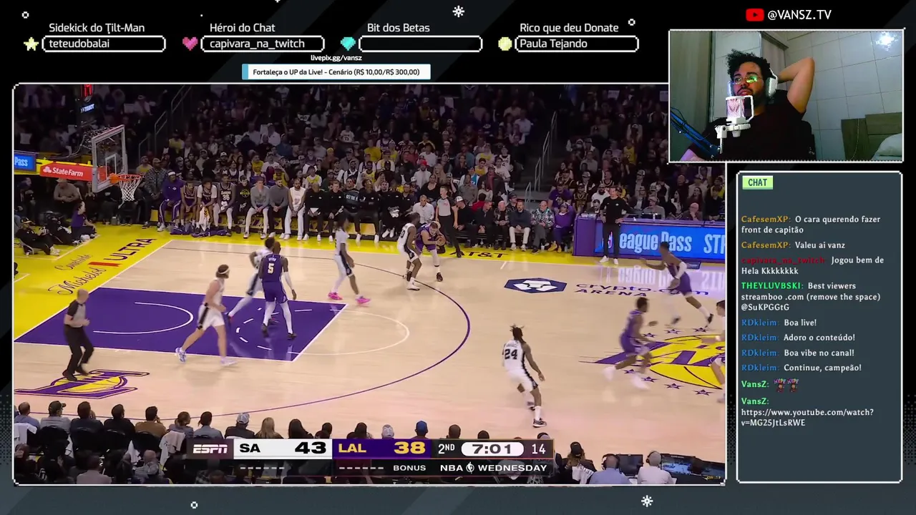Click the NBA Wednesday logo text
The height and width of the screenshot is (515, 916).
pyautogui.click(x=494, y=468)
